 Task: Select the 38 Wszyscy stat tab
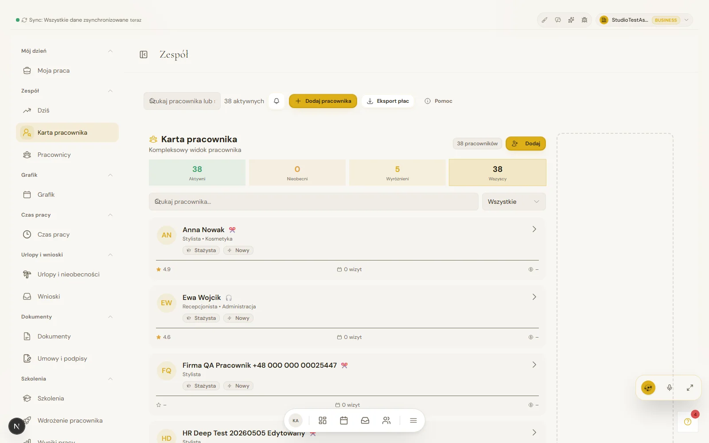[x=498, y=172]
